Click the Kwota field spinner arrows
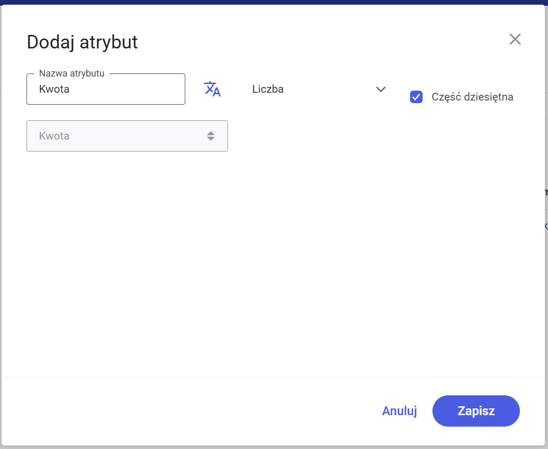 click(x=210, y=136)
